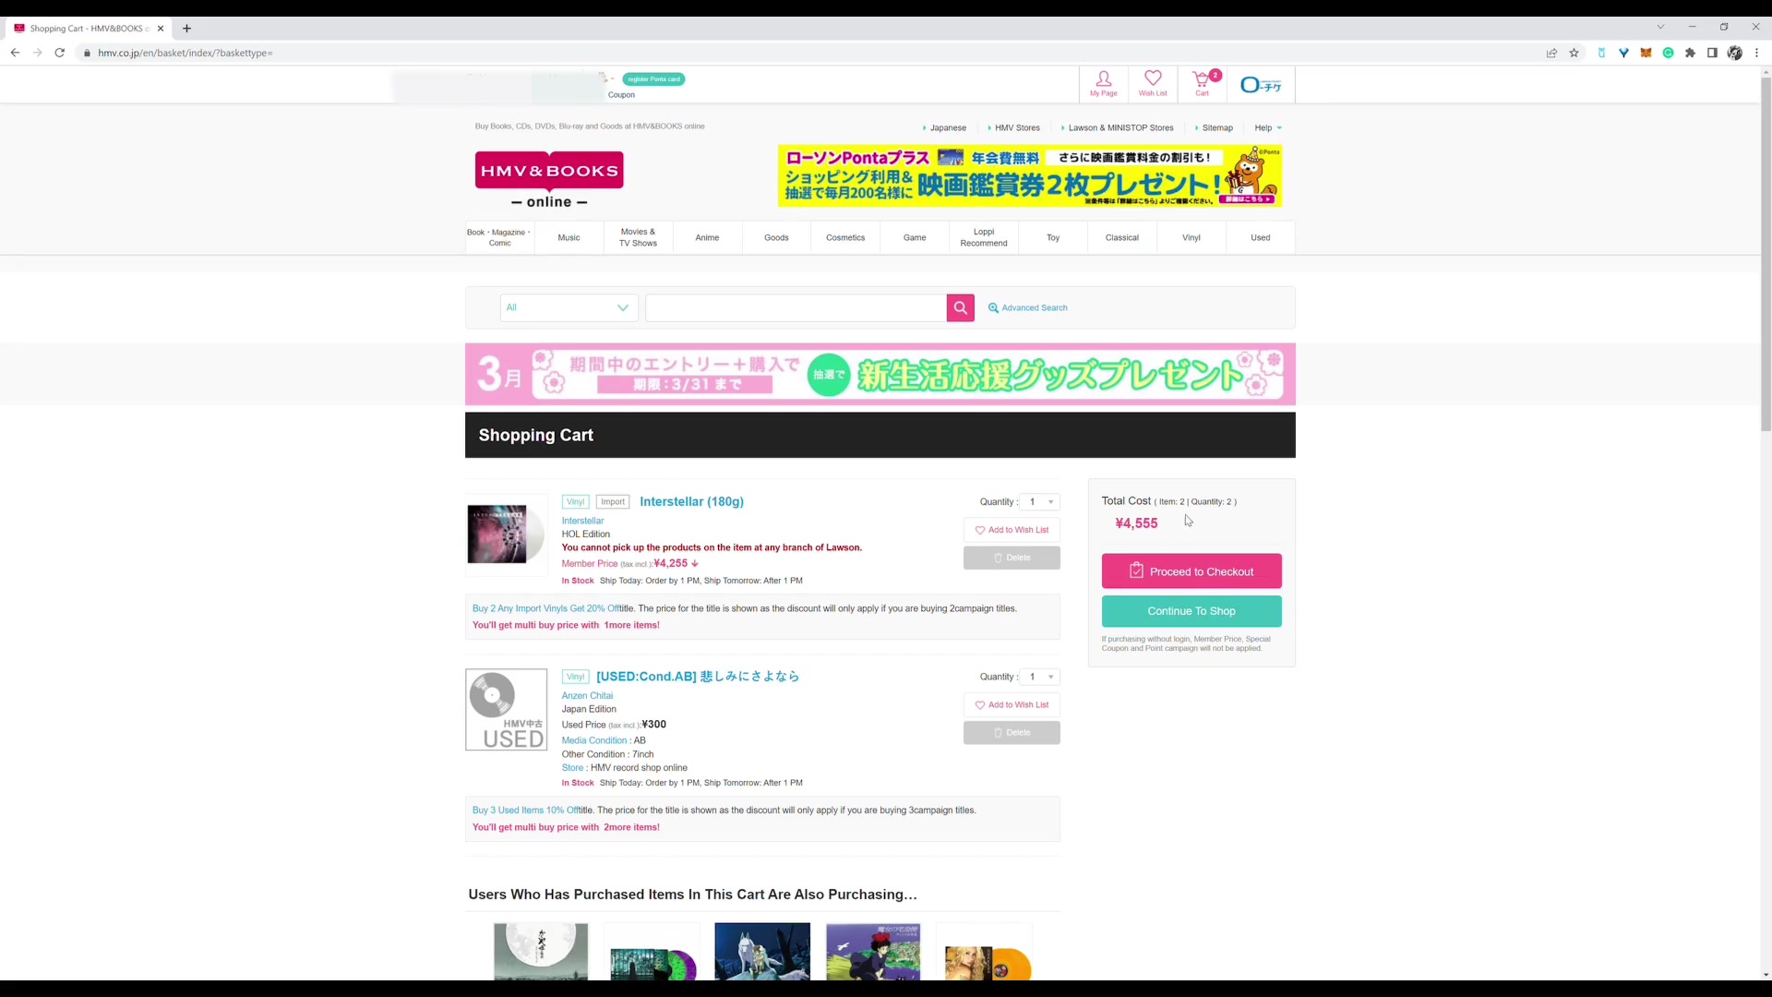This screenshot has height=997, width=1772.
Task: Add Interstellar to Wish List
Action: coord(1012,530)
